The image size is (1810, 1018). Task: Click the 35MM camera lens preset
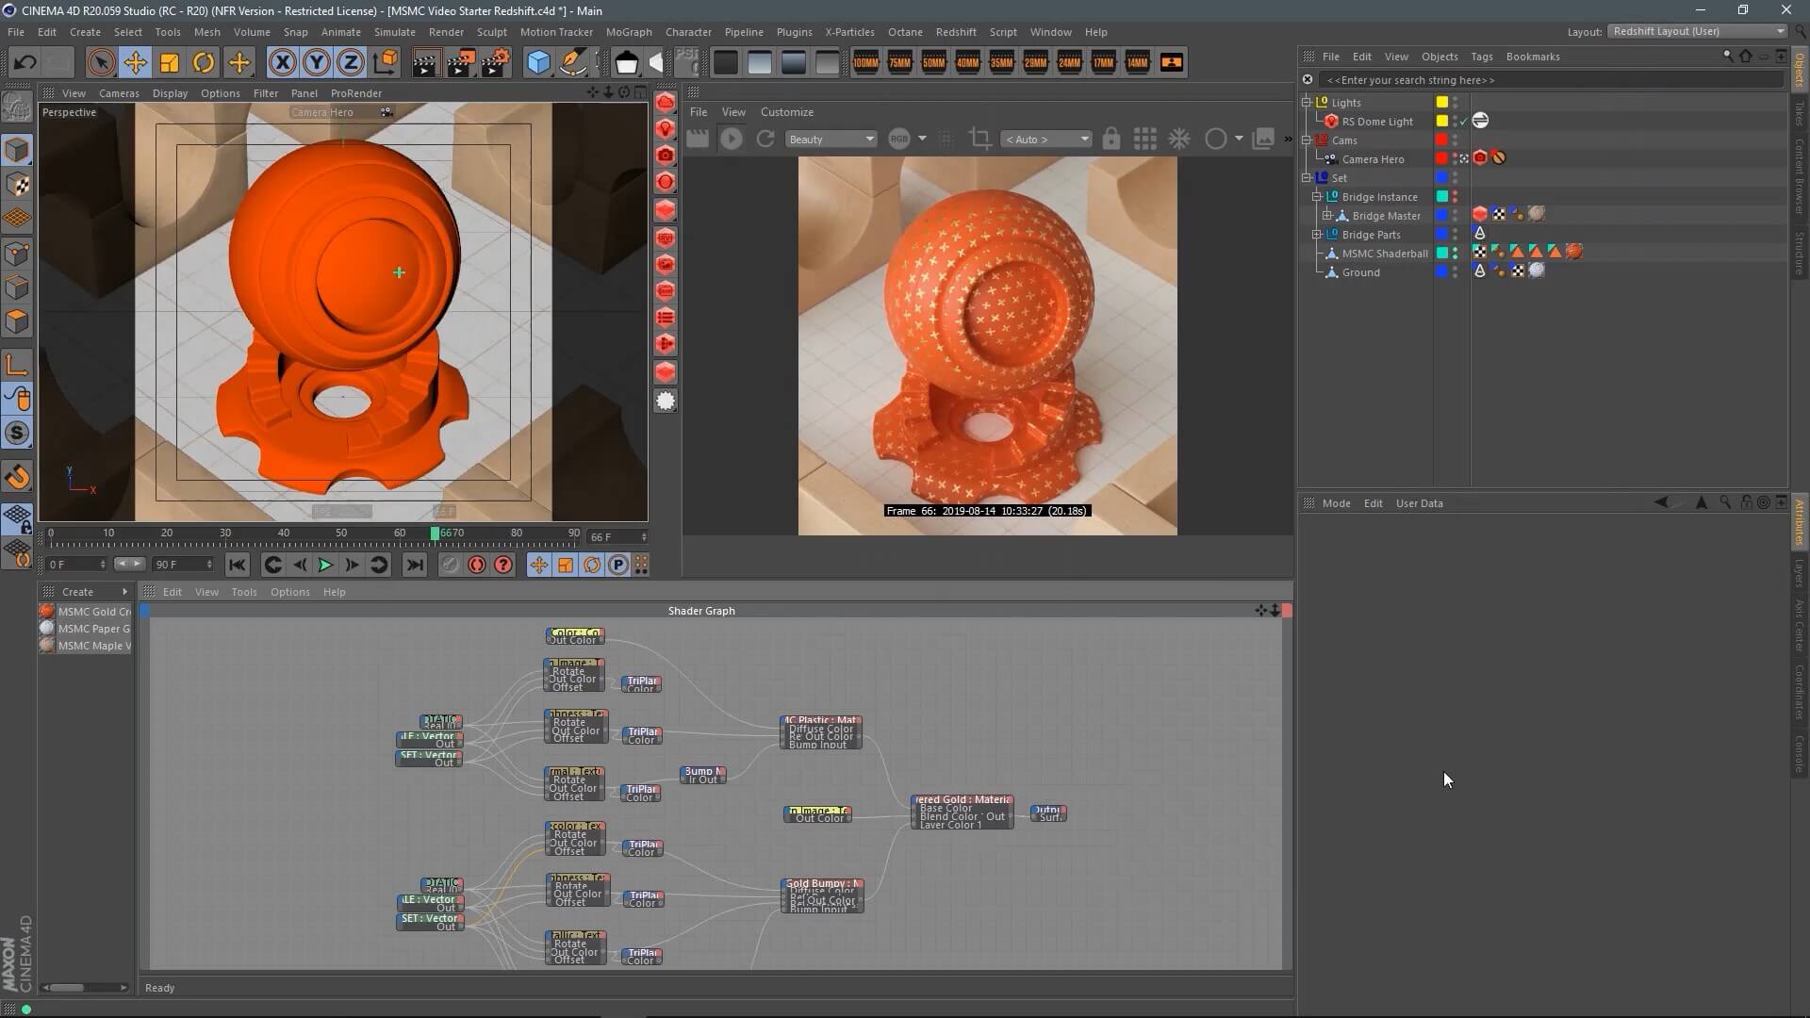[1001, 63]
